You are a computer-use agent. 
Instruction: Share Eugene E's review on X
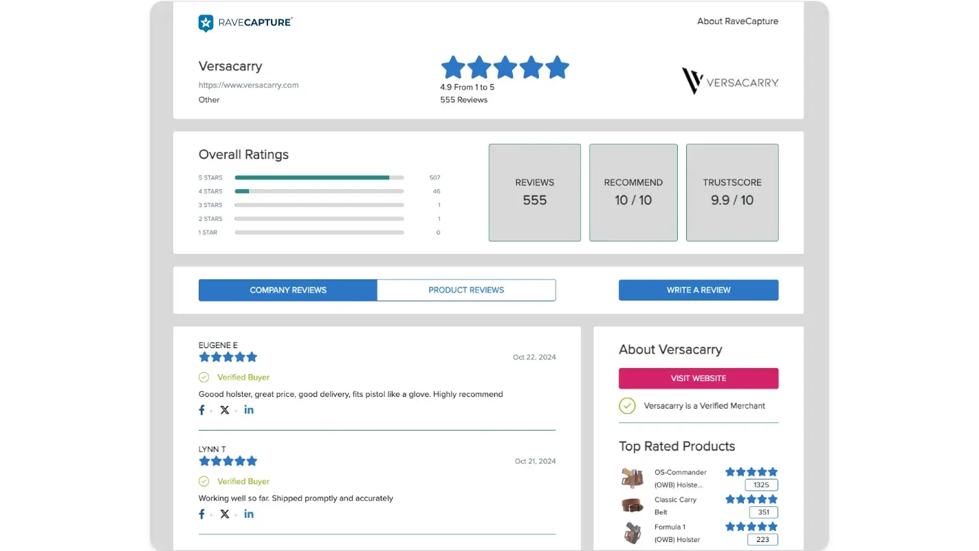pos(225,410)
